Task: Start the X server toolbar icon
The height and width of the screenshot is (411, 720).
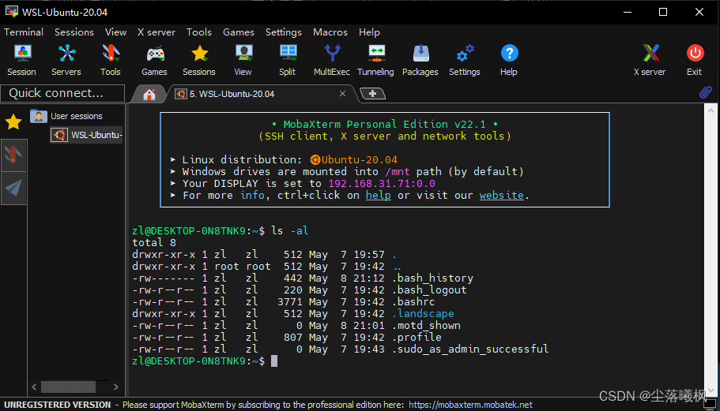Action: click(x=650, y=60)
